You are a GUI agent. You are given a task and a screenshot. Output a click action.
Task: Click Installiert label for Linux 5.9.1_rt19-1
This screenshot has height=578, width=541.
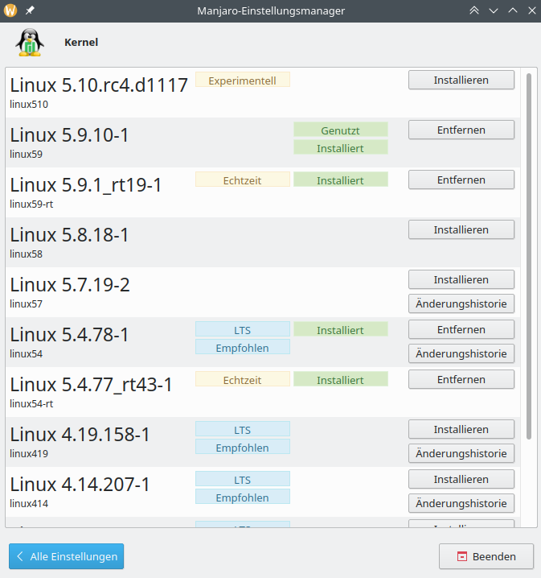[x=340, y=180]
